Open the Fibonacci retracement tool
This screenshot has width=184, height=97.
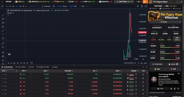[x=3, y=19]
